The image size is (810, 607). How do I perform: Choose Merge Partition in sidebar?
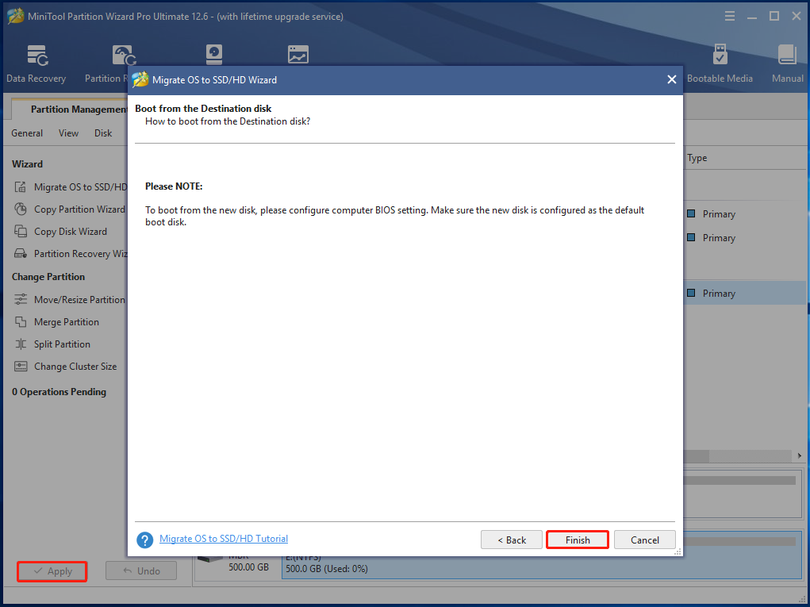[x=57, y=322]
